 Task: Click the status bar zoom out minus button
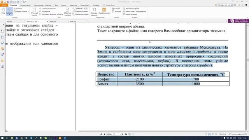230,134
